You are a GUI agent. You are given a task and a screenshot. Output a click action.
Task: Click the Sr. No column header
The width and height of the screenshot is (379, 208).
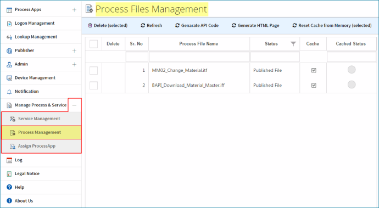click(136, 44)
